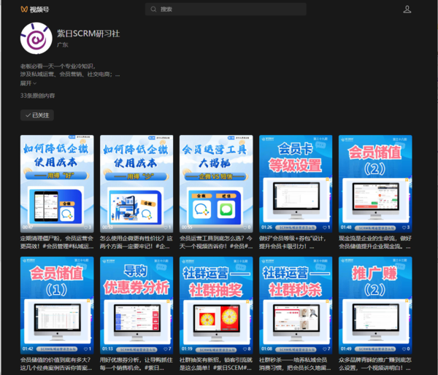Open caption 定期清理僵尸粉，会员运营会更高效
Image resolution: width=438 pixels, height=375 pixels.
[57, 242]
